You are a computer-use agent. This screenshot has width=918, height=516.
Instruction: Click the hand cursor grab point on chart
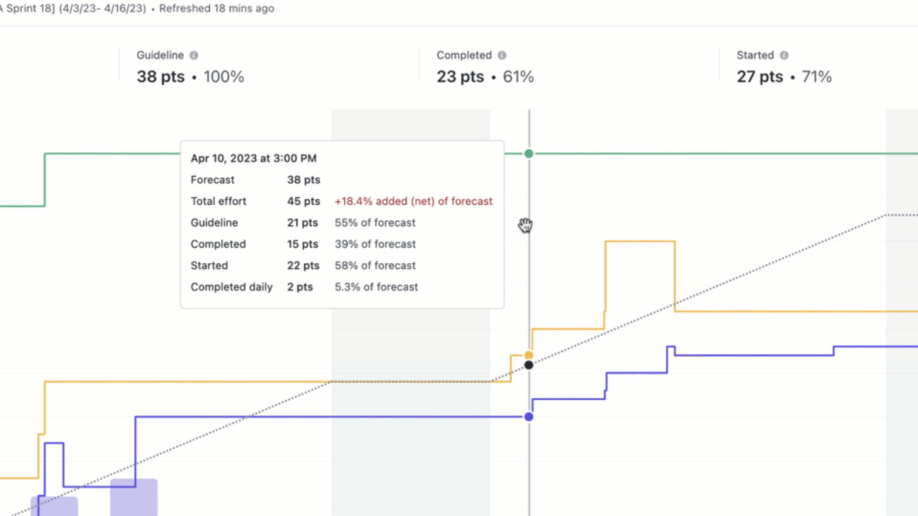click(525, 225)
